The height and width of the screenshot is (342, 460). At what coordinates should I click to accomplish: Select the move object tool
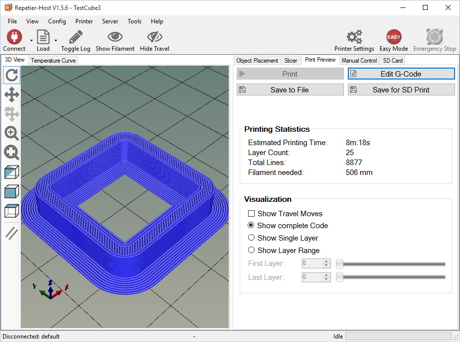[x=12, y=114]
